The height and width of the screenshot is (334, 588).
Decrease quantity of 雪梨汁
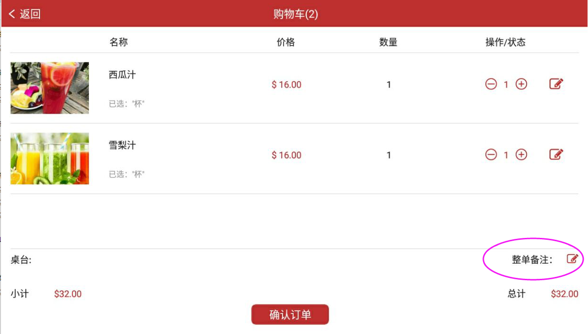491,155
